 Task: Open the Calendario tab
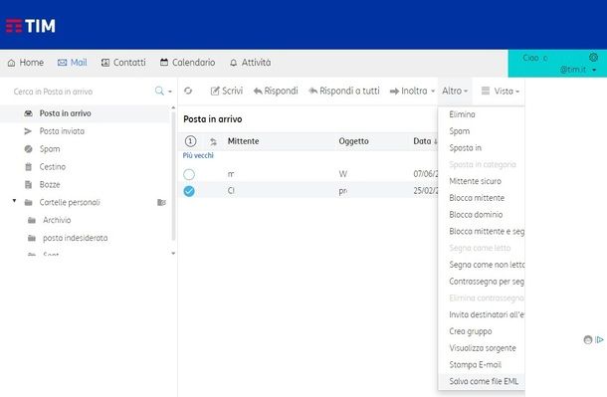(188, 63)
